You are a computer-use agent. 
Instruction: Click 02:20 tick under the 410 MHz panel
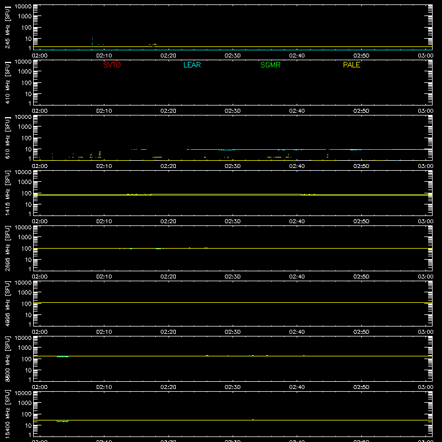pyautogui.click(x=169, y=111)
